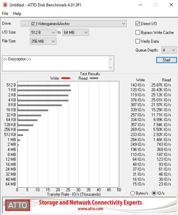This screenshot has height=215, width=178.
Task: Close the ATTO Disk Benchmark window
Action: [x=171, y=5]
